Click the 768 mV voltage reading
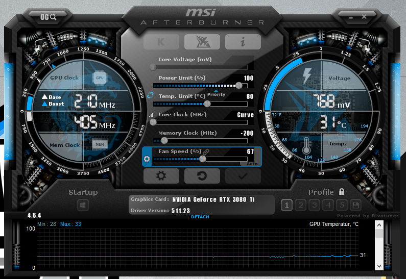 [331, 101]
